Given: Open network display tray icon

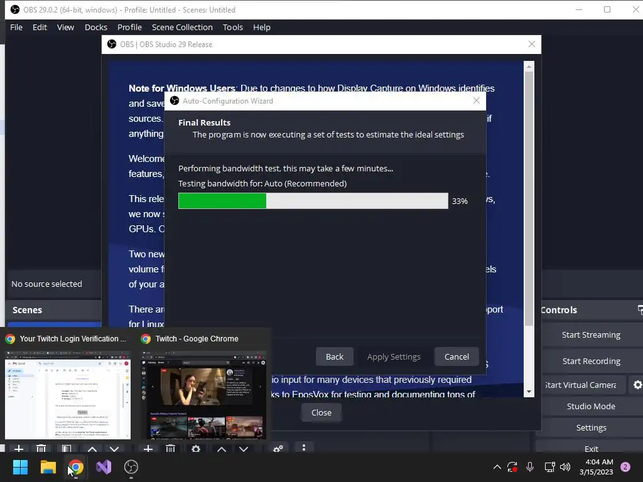Looking at the screenshot, I should point(549,467).
